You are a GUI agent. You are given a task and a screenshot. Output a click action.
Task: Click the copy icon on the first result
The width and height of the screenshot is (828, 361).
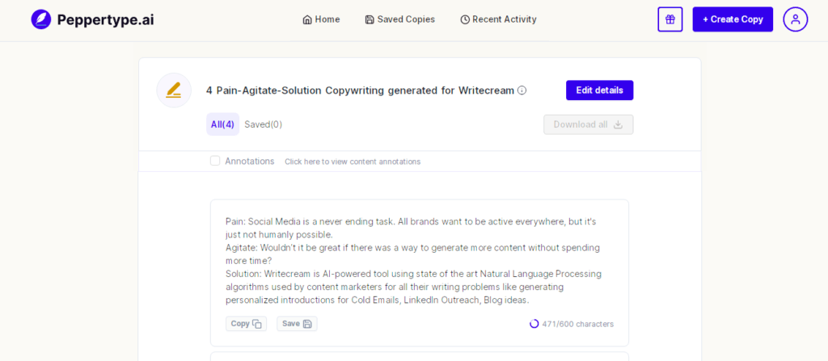point(256,324)
